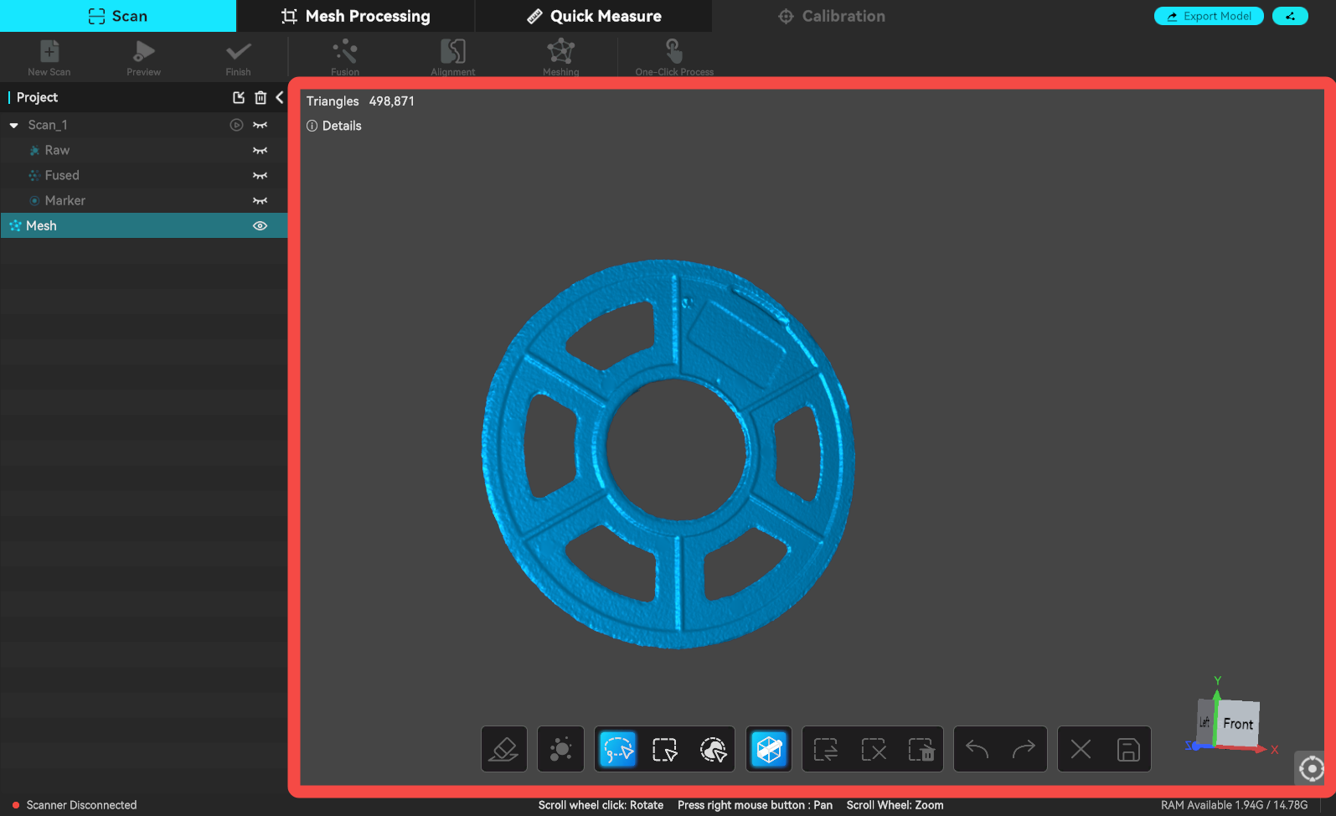
Task: Discard edits with the X icon
Action: [x=1081, y=749]
